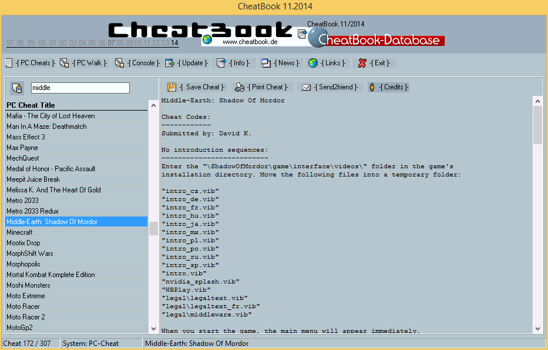Click the Save Cheat floppy disk icon
This screenshot has height=350, width=548.
172,87
